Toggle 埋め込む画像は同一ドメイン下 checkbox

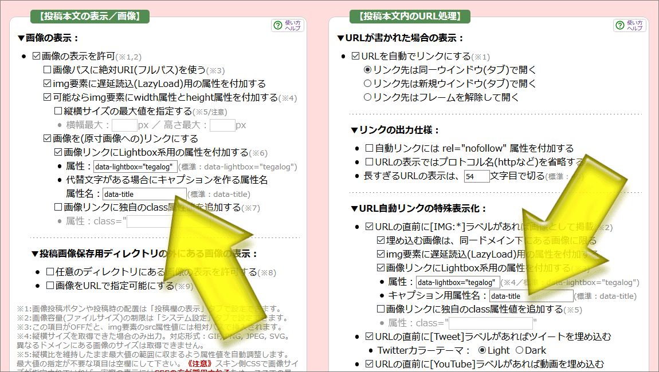[381, 240]
